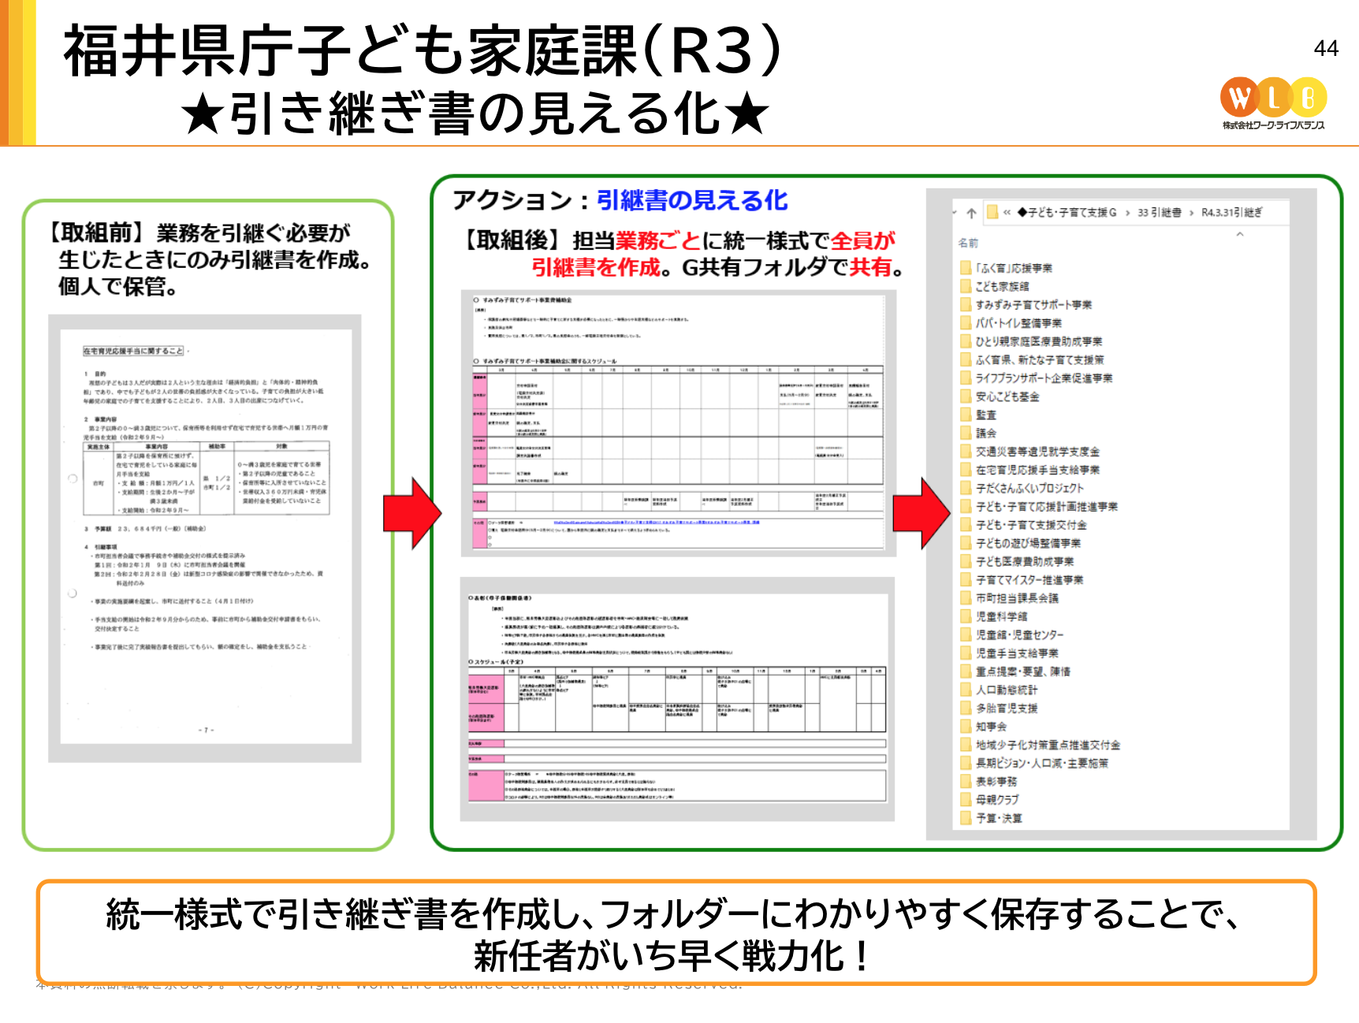Sort by the 名前 column header
Image resolution: width=1359 pixels, height=1023 pixels.
(x=968, y=243)
